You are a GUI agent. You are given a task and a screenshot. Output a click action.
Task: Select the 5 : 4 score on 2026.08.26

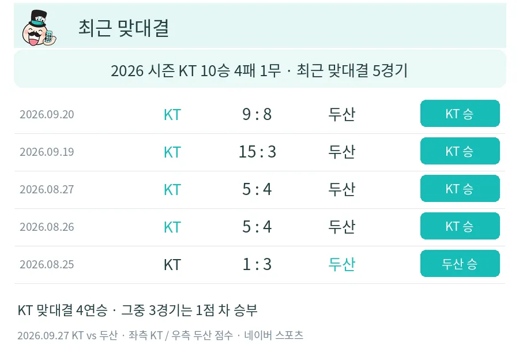click(x=257, y=227)
